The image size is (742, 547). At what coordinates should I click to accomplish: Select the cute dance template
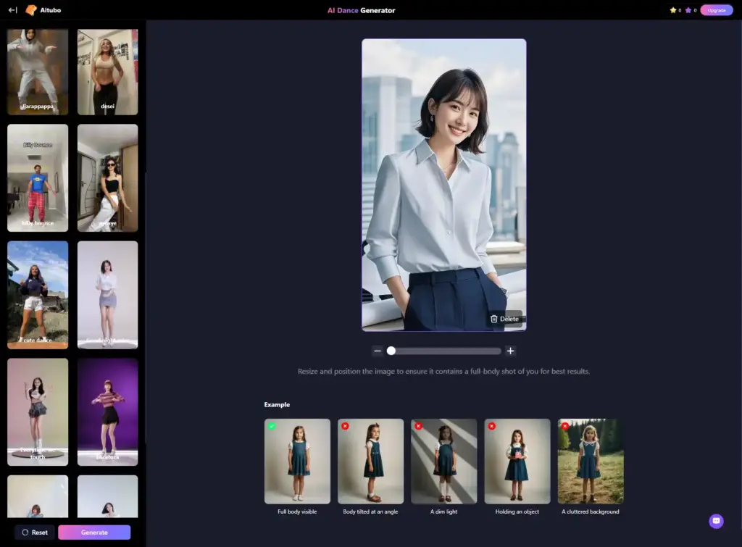click(38, 295)
